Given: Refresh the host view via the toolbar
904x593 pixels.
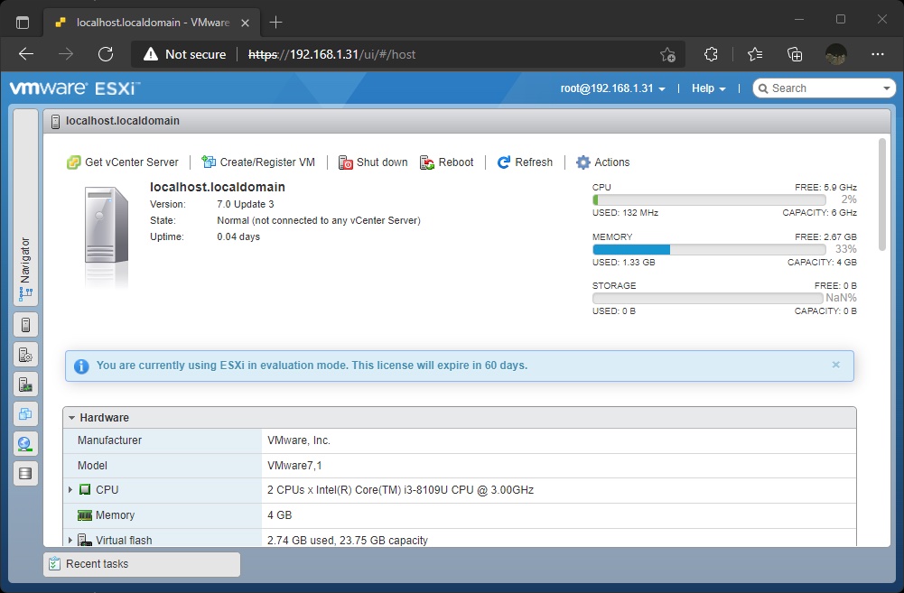Looking at the screenshot, I should coord(526,162).
